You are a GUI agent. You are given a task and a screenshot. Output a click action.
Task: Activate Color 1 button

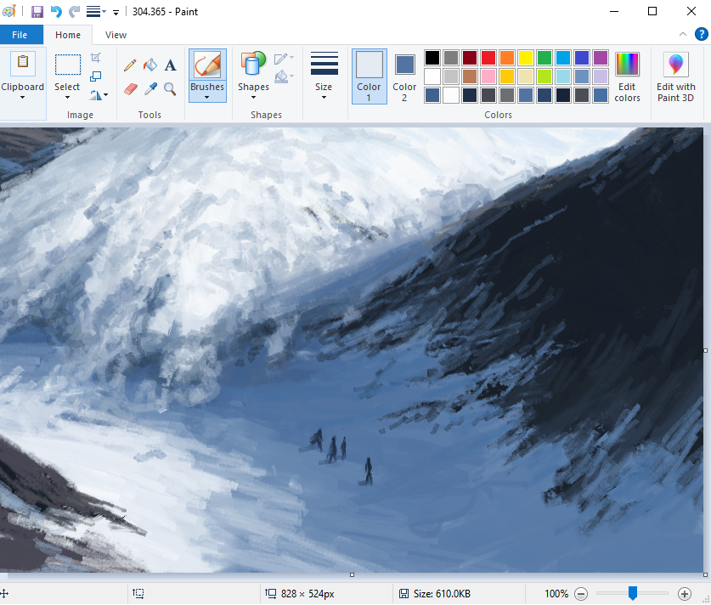pos(370,76)
